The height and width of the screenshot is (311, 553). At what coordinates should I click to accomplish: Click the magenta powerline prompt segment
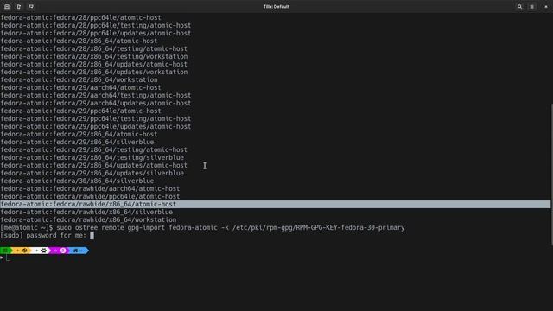[x=60, y=251]
